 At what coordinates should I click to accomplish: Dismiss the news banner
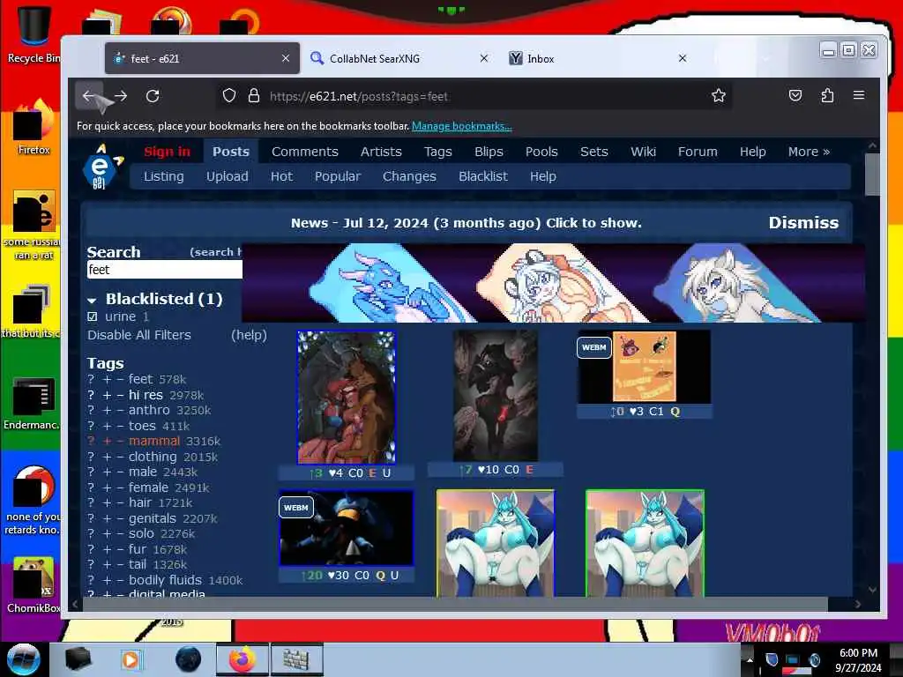coord(803,223)
